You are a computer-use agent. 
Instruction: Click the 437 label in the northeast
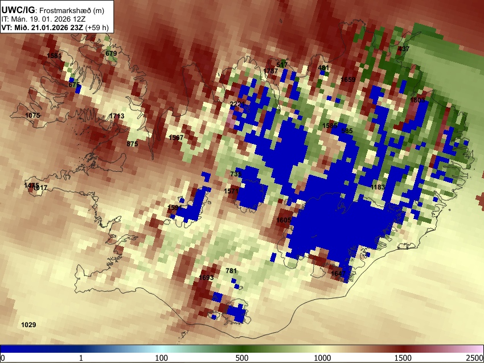click(x=404, y=49)
